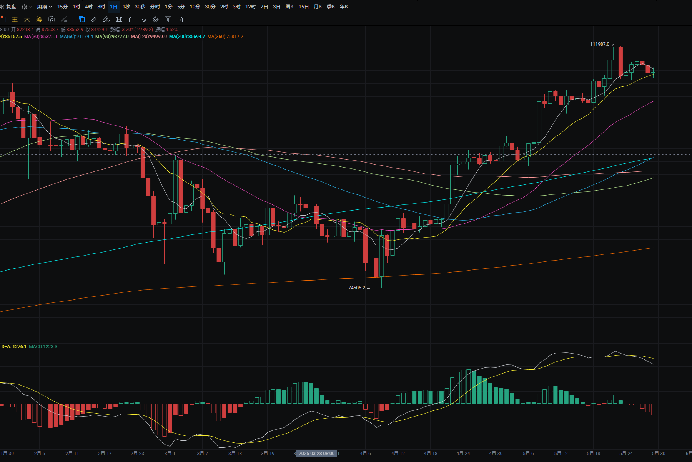Click the 复盘 replay button
This screenshot has width=692, height=462.
coord(8,7)
